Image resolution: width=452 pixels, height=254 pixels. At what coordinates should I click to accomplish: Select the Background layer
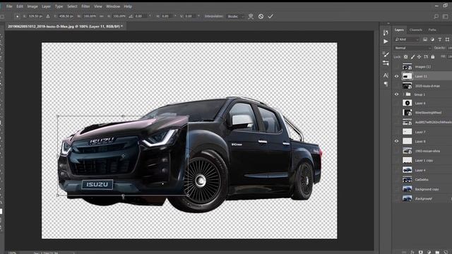(422, 199)
